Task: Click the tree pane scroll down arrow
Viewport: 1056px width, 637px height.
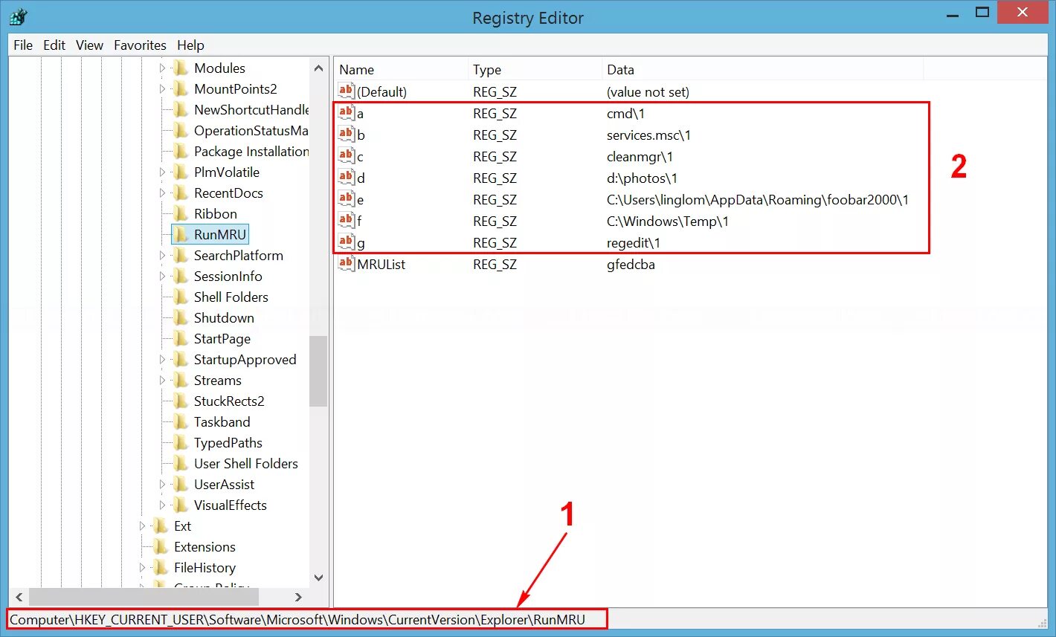Action: [318, 578]
